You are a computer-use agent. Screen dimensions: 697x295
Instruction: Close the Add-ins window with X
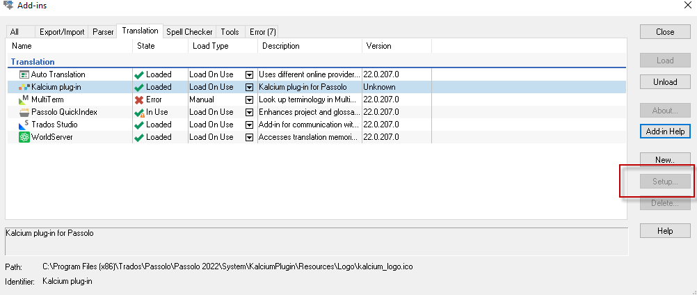coord(687,6)
